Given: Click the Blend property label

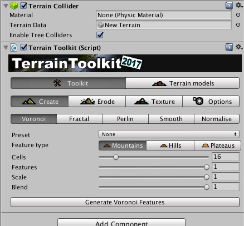Looking at the screenshot, I should (x=19, y=187).
